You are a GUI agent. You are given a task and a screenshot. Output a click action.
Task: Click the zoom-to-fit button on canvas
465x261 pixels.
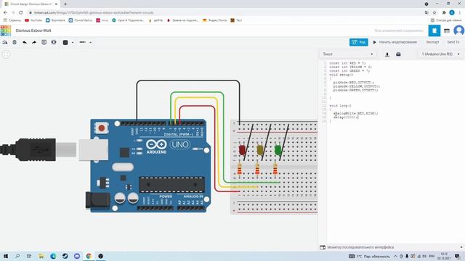(x=6, y=54)
